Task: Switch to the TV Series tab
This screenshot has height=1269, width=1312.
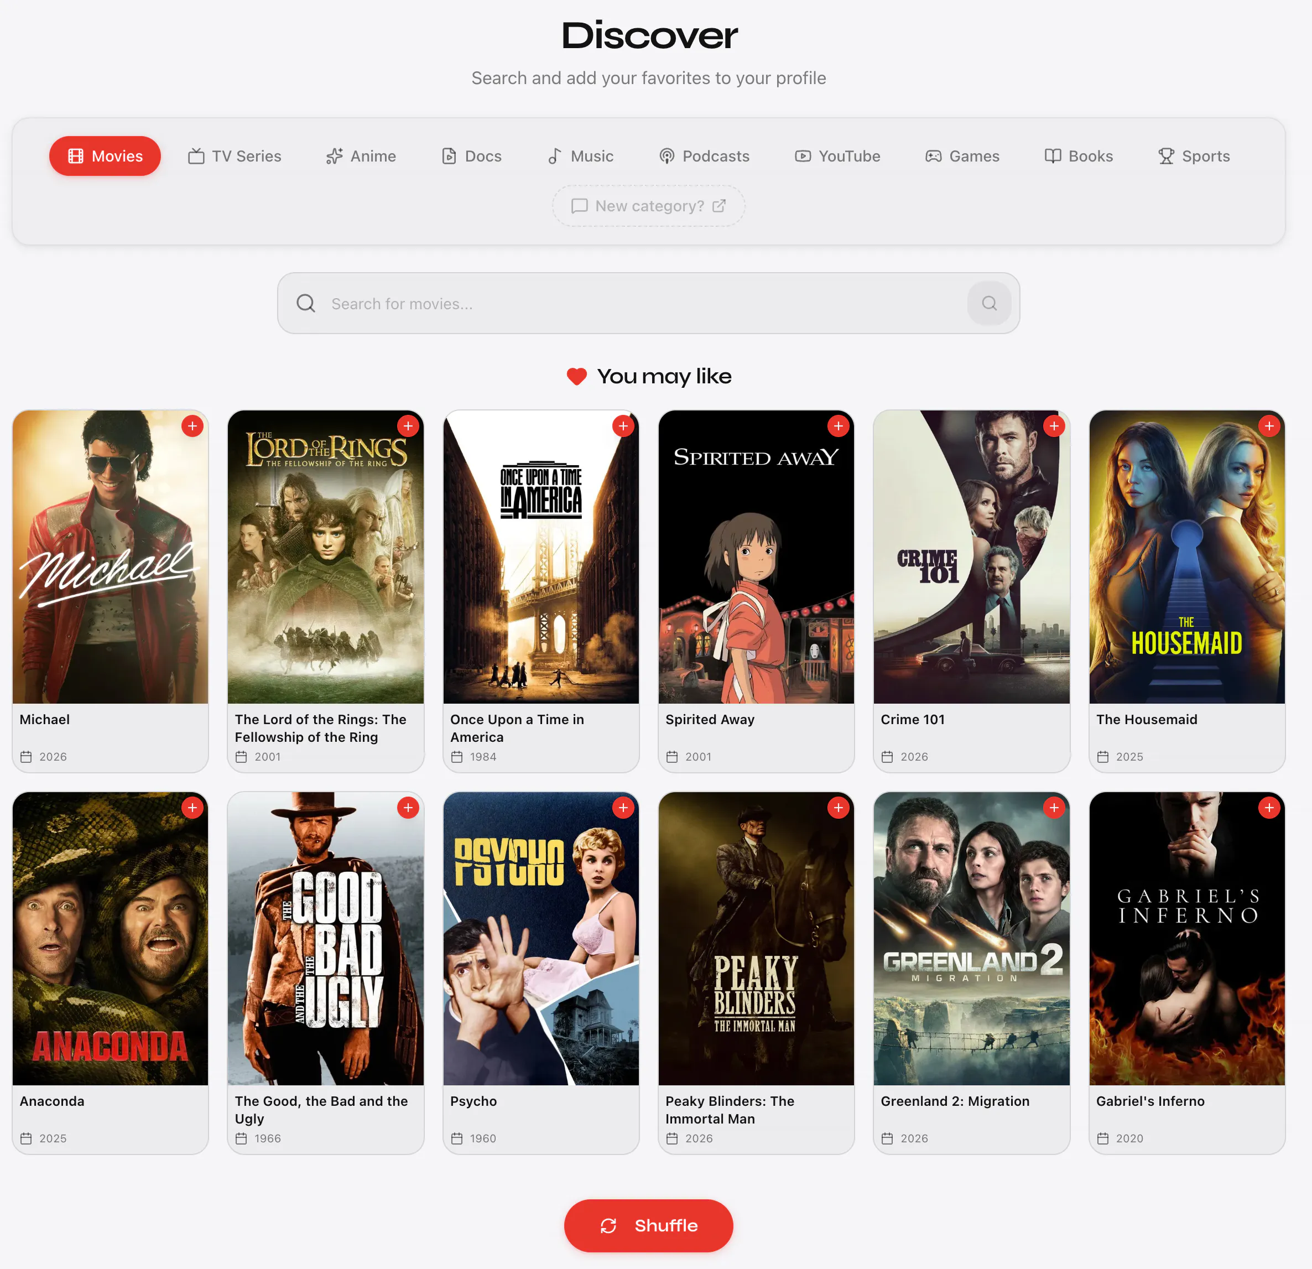Action: tap(235, 156)
